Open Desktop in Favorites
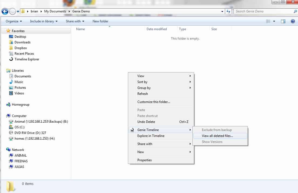 [x=20, y=37]
